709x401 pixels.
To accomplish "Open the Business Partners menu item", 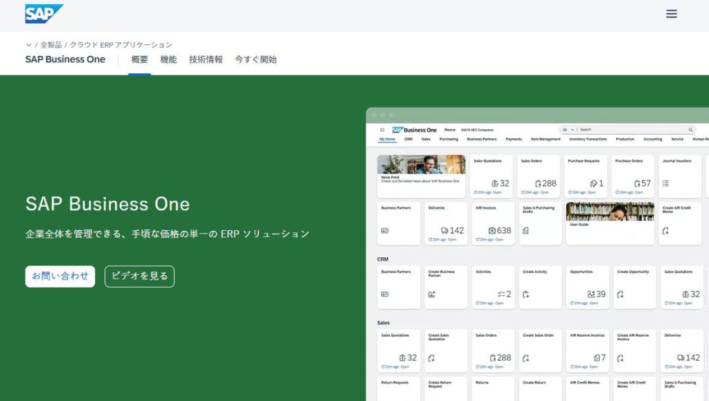I will [482, 139].
